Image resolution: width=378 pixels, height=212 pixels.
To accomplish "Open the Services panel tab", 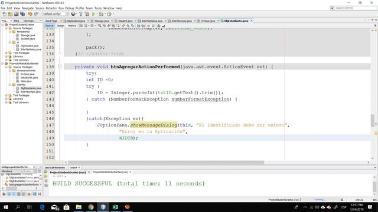I will (29, 21).
